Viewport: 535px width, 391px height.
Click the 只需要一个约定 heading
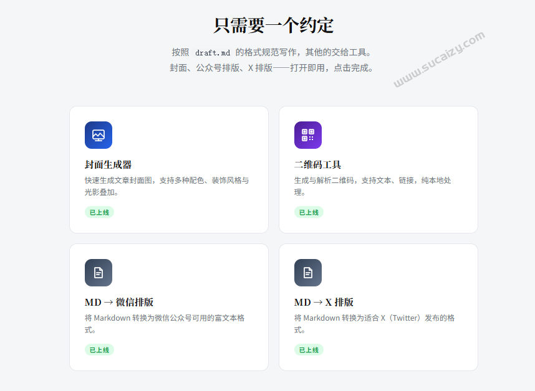click(273, 26)
